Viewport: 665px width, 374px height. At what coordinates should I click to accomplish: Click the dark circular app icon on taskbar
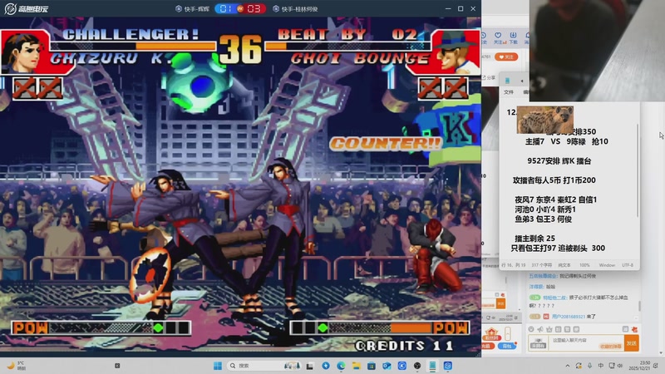pos(417,366)
